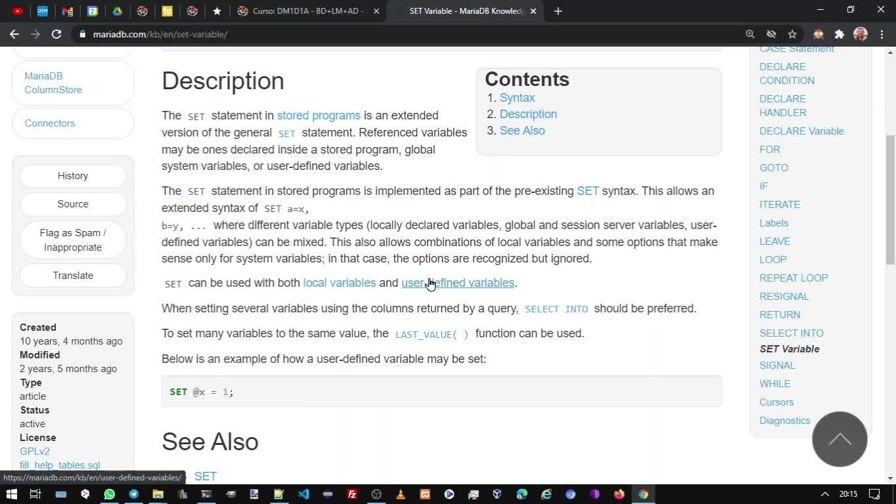The width and height of the screenshot is (896, 504).
Task: Open the Windows Start menu
Action: tap(12, 494)
